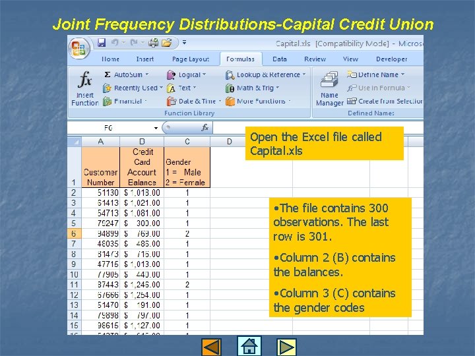Click cell with customer number 47715

point(100,264)
